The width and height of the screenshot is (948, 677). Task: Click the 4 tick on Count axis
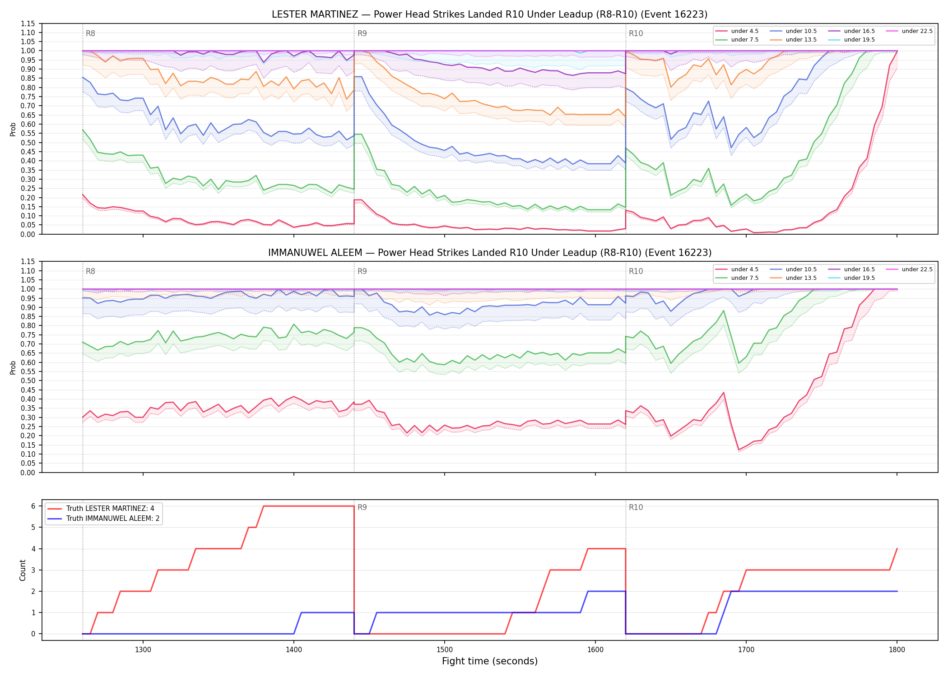click(33, 549)
